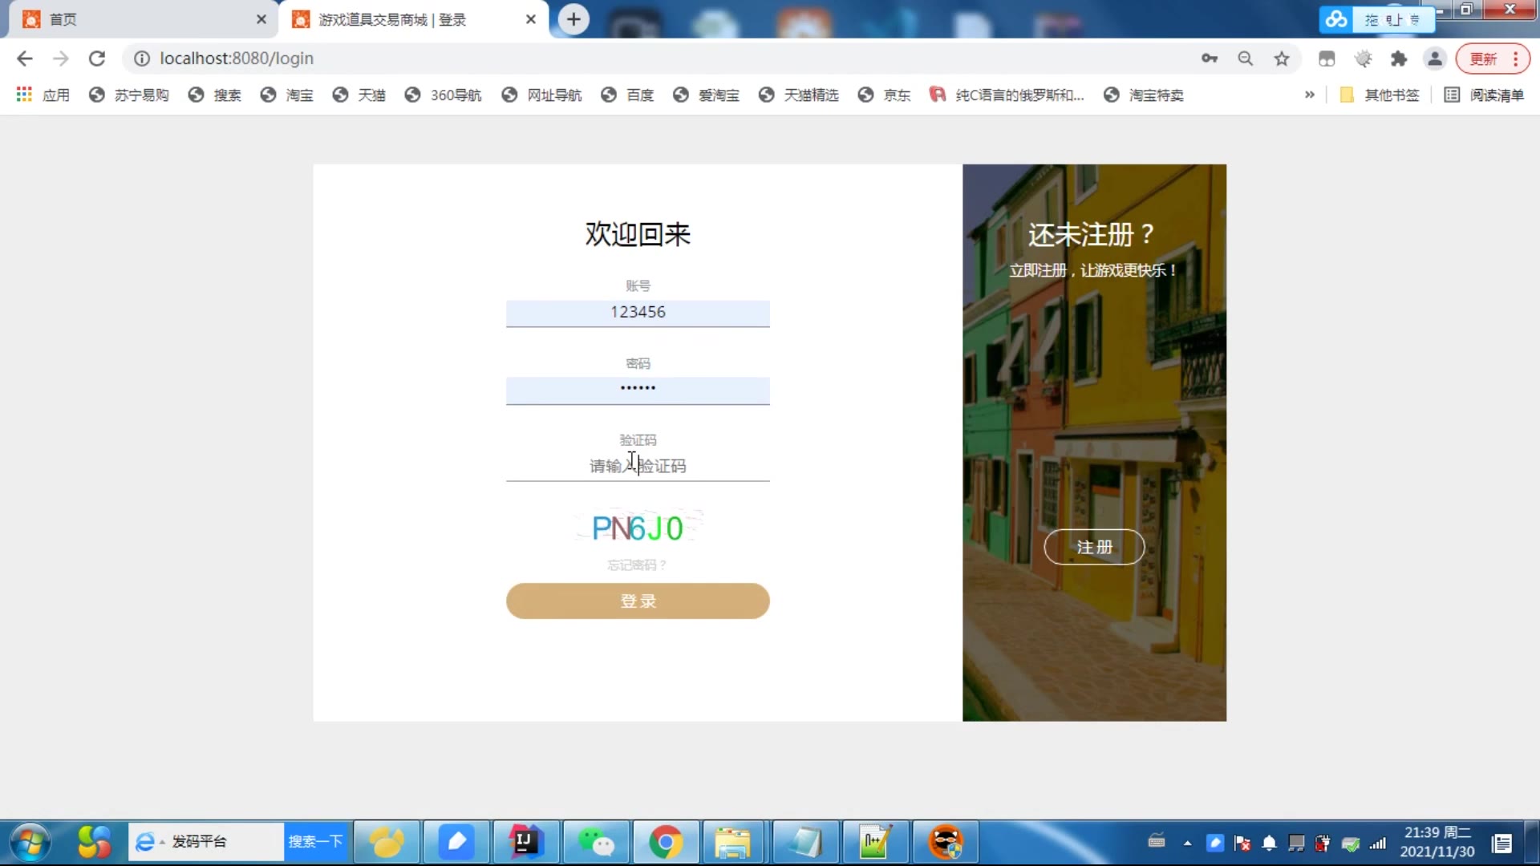Open the Chrome three-dot menu
The width and height of the screenshot is (1540, 866).
(1516, 59)
